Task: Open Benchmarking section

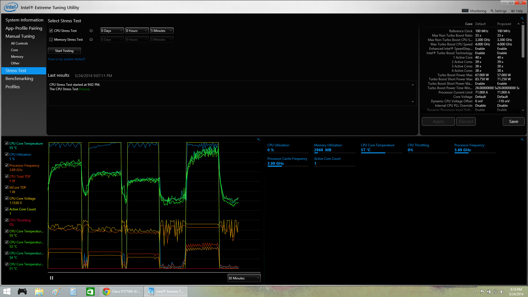Action: pos(19,79)
